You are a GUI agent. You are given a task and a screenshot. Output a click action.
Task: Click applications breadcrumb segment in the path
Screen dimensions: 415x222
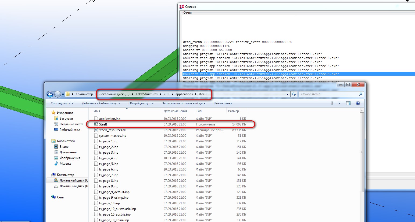click(x=184, y=94)
